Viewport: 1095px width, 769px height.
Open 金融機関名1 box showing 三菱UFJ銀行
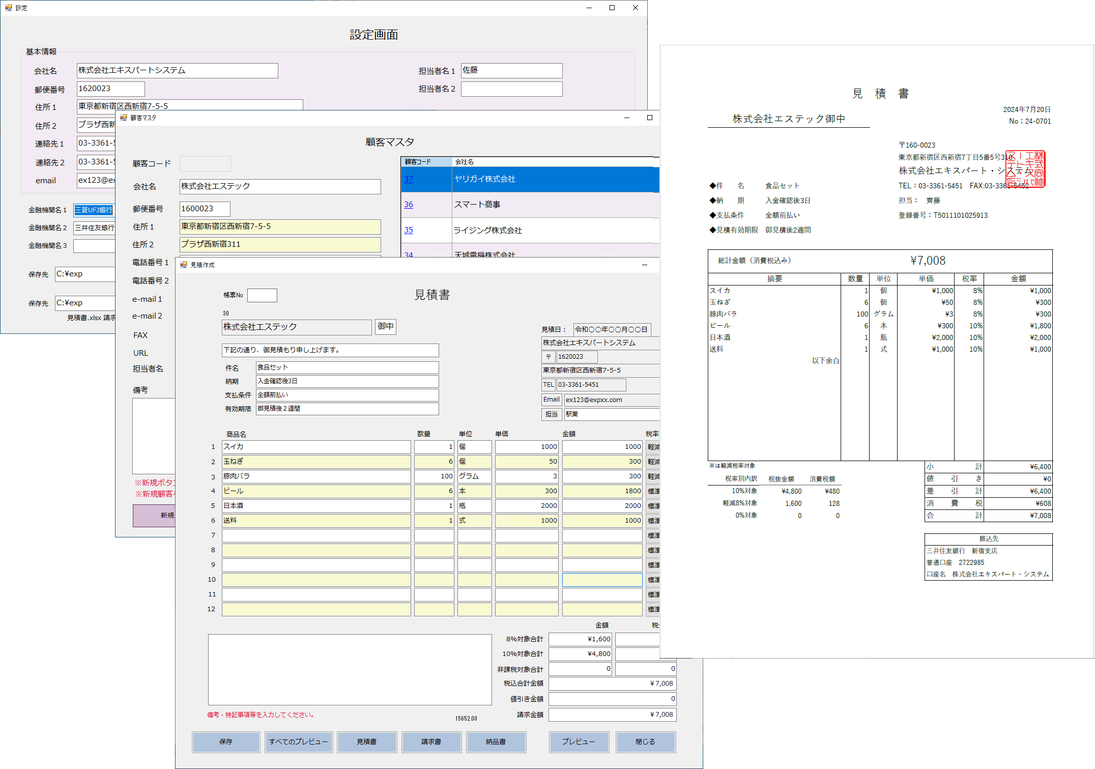click(94, 210)
